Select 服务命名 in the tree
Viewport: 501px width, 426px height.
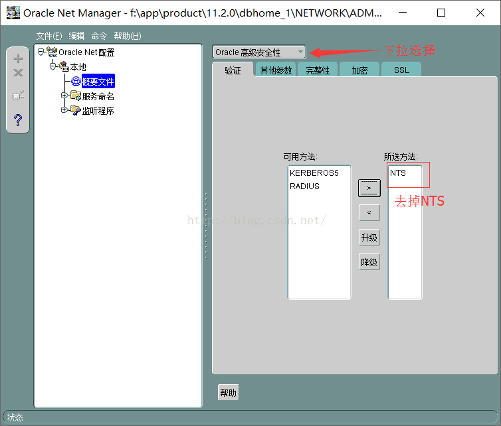point(98,96)
